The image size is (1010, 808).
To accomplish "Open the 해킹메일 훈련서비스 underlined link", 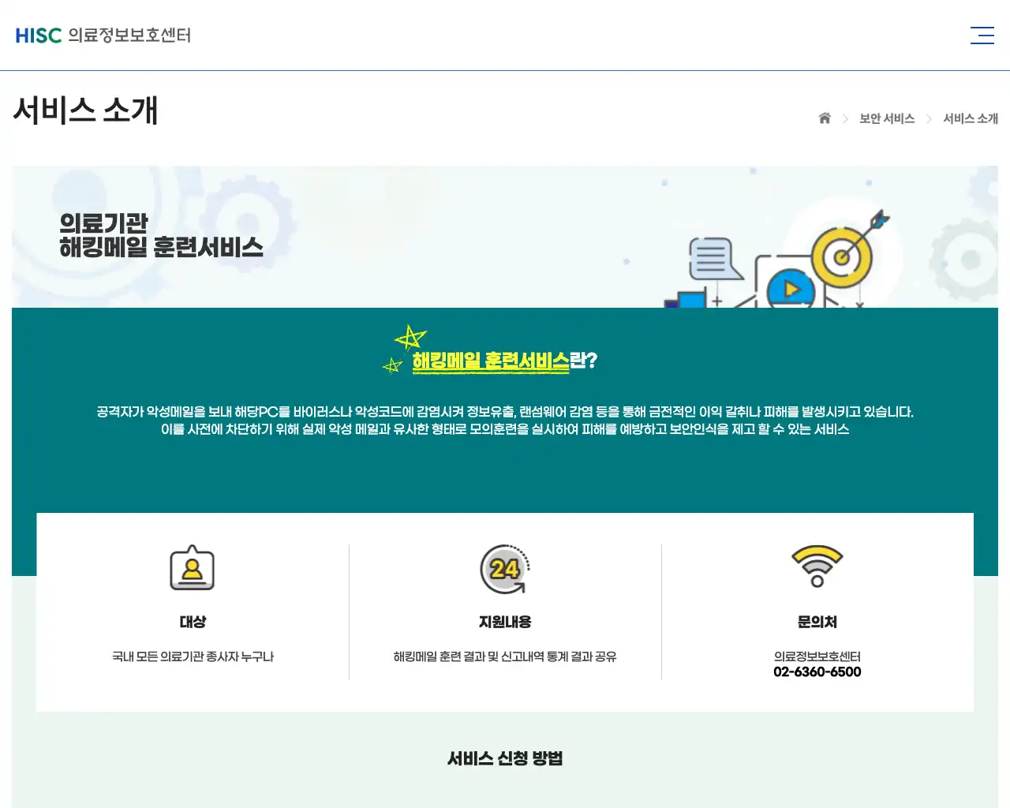I will (491, 359).
